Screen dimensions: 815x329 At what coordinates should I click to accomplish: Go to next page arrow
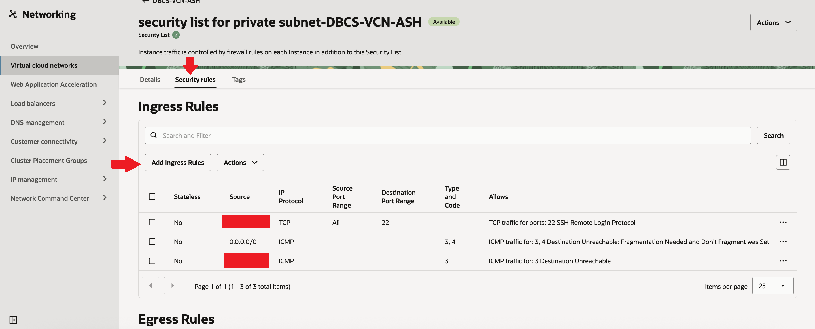point(172,286)
